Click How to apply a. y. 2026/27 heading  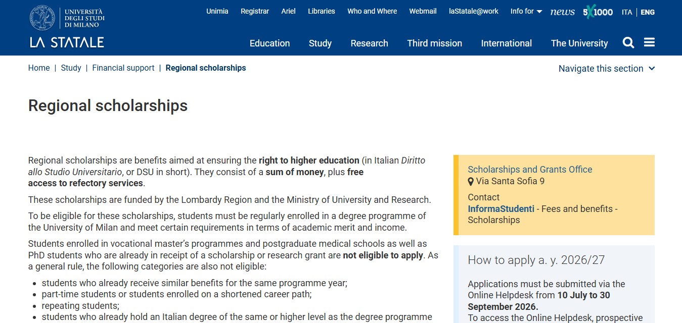coord(536,260)
